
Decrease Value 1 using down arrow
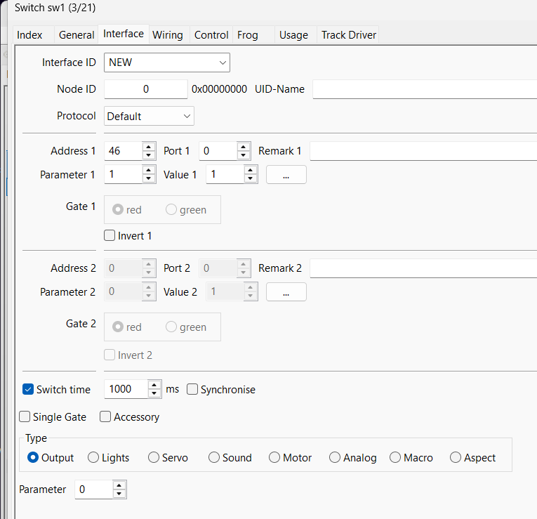251,178
